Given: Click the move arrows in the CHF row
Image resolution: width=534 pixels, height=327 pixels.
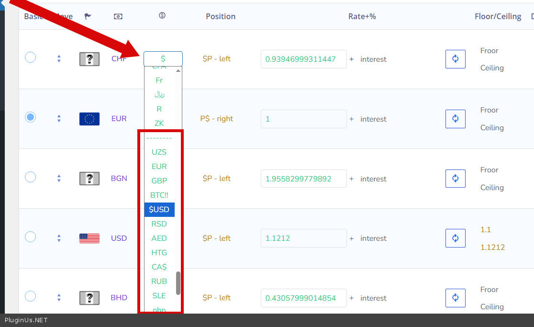Looking at the screenshot, I should 59,59.
